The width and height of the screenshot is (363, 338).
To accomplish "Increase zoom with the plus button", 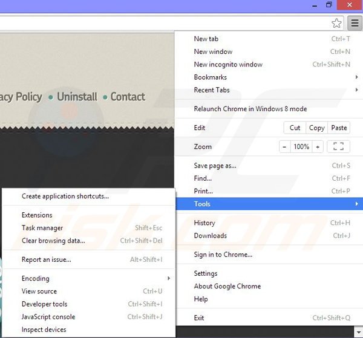I will tap(318, 147).
